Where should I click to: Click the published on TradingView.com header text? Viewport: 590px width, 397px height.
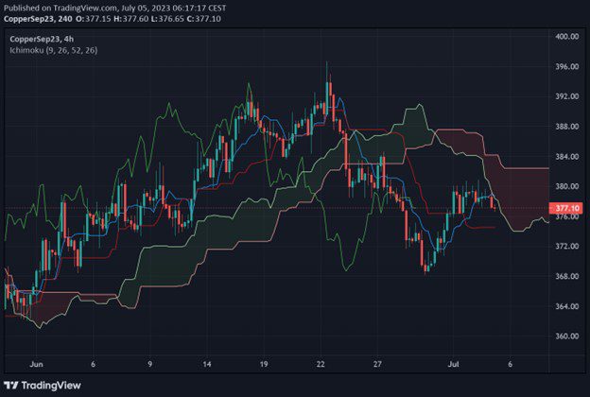click(114, 8)
